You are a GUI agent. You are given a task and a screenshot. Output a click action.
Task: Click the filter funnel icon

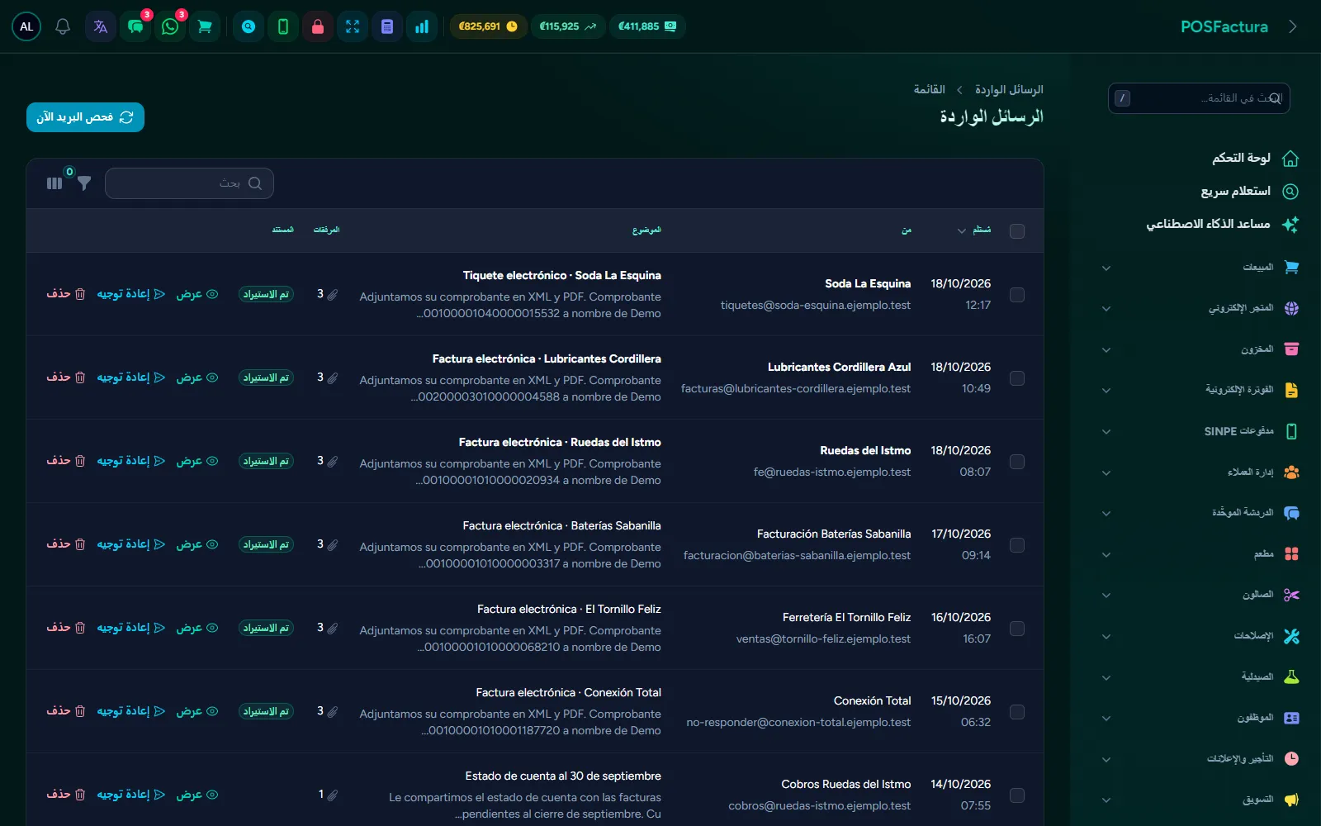coord(84,183)
